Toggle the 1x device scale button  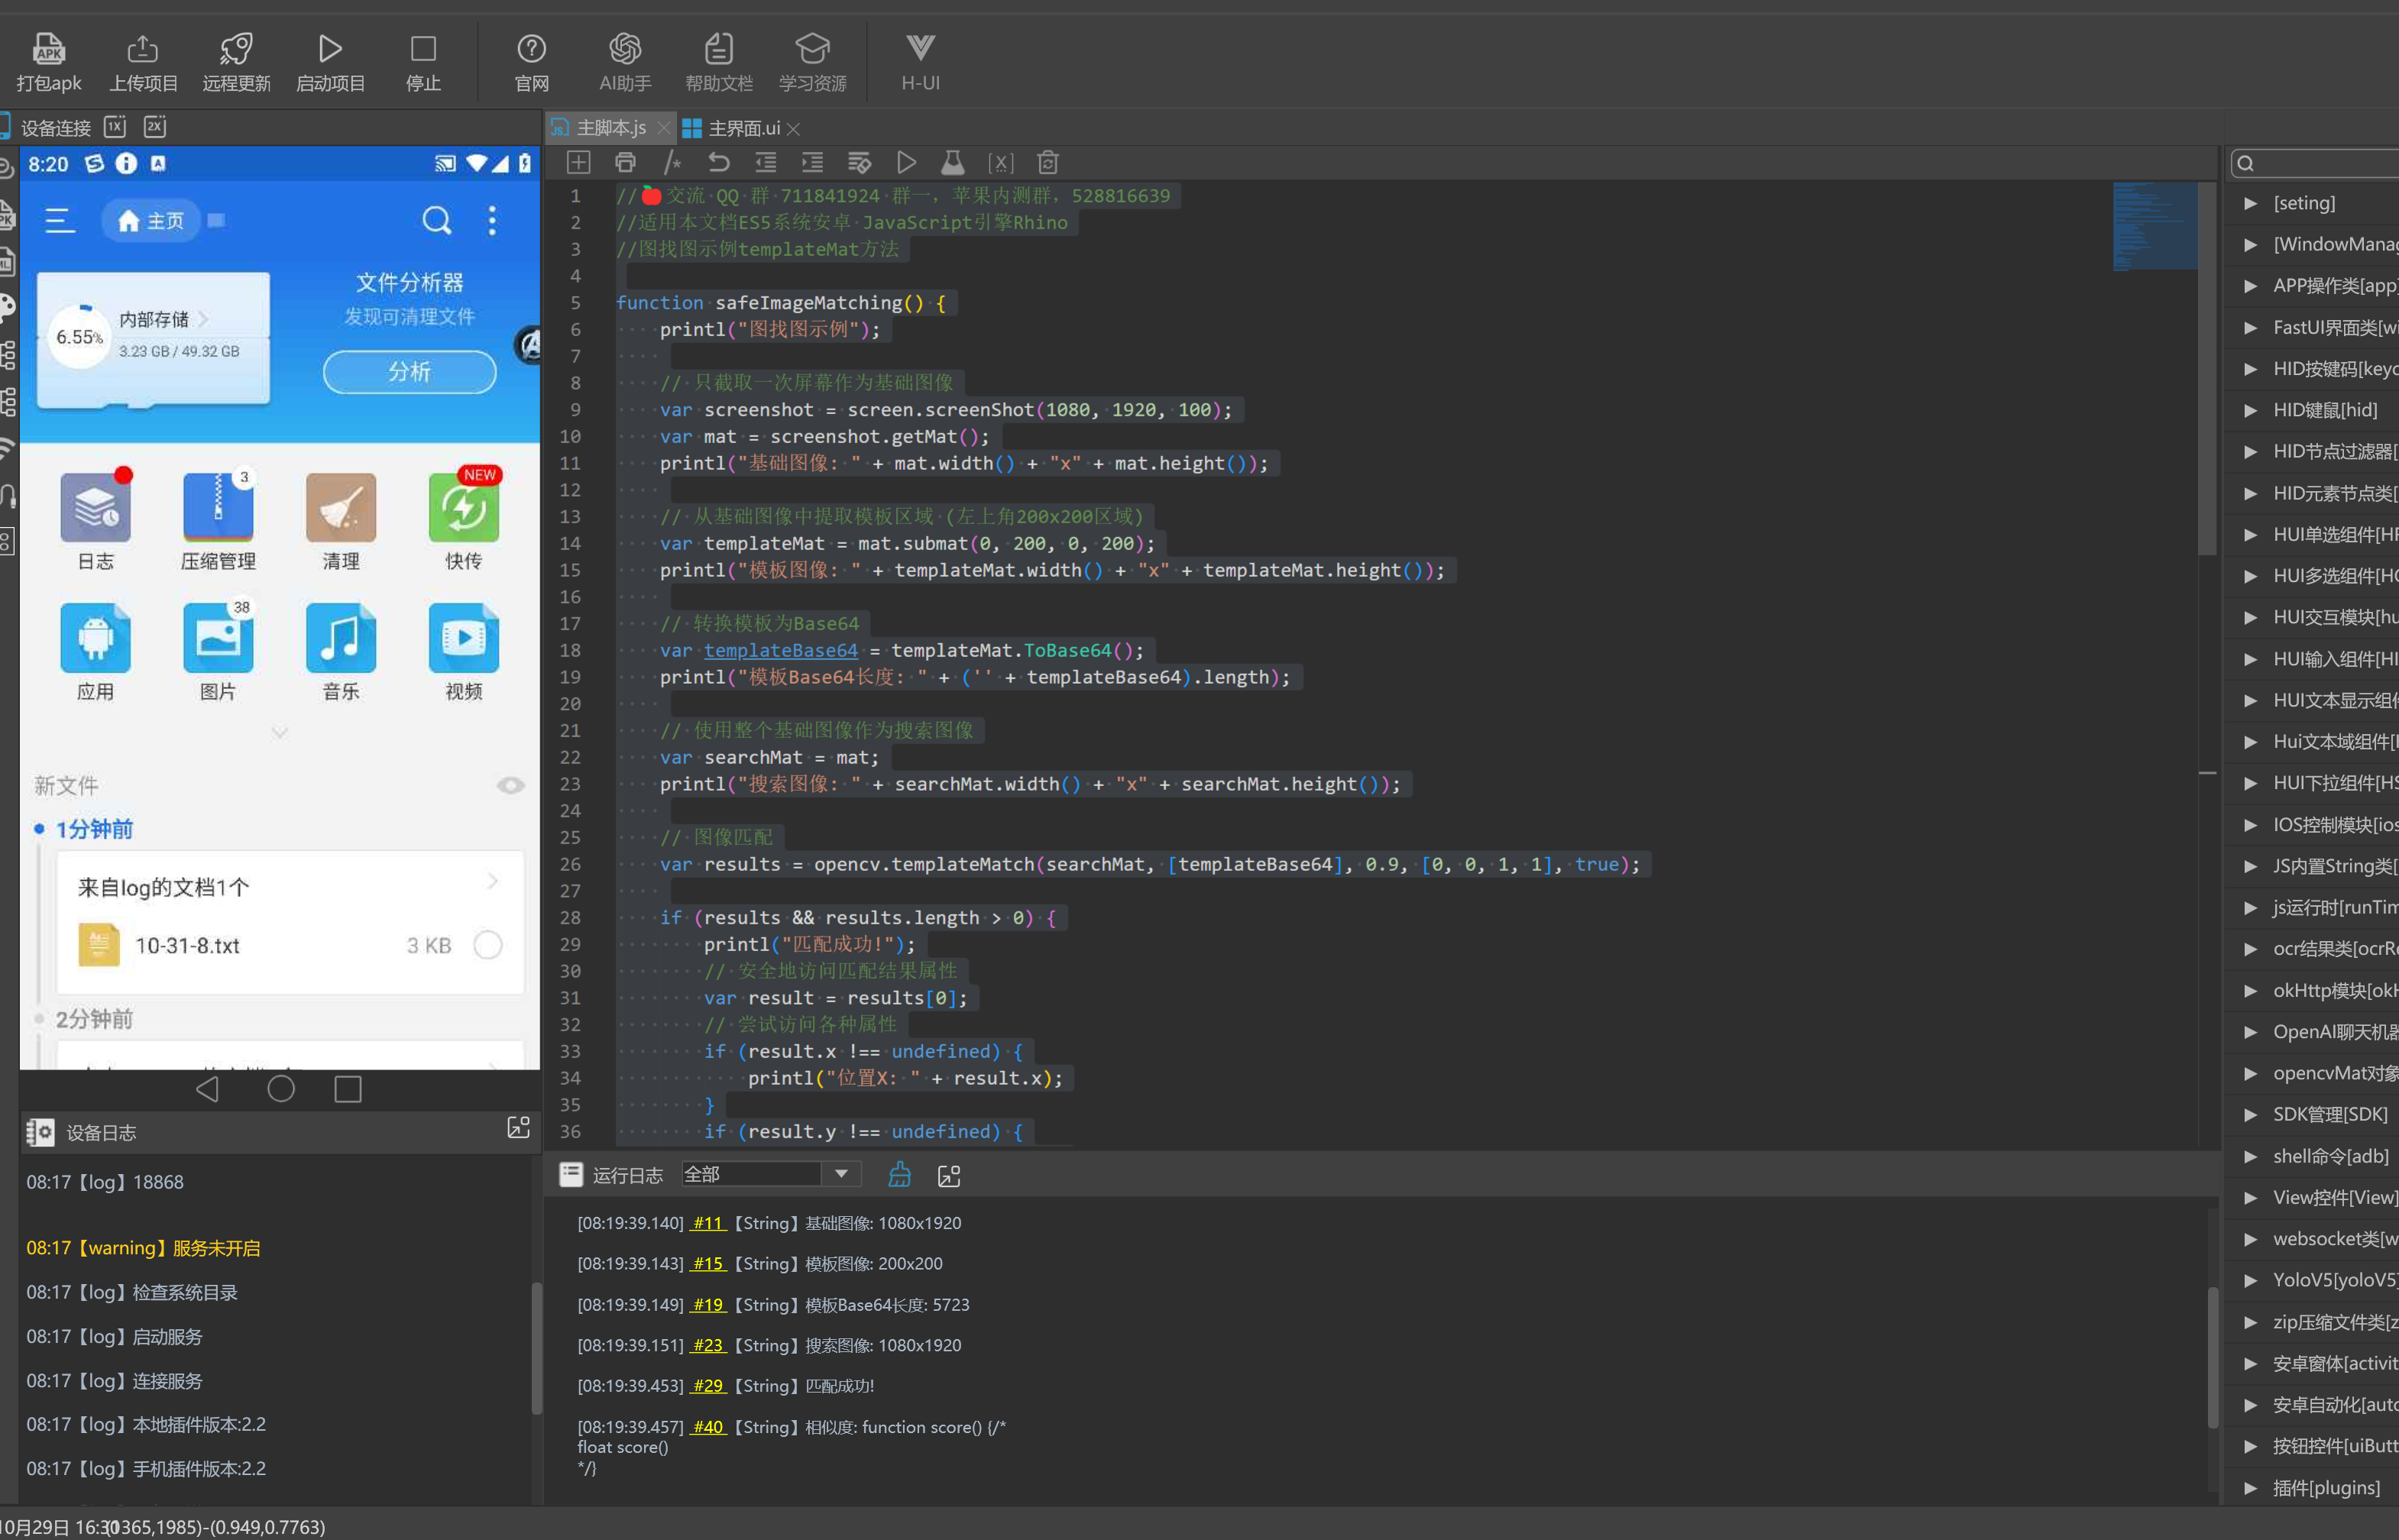click(x=116, y=127)
